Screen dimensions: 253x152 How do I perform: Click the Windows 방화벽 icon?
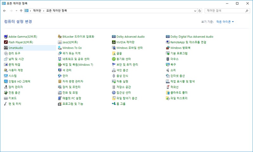point(168,48)
